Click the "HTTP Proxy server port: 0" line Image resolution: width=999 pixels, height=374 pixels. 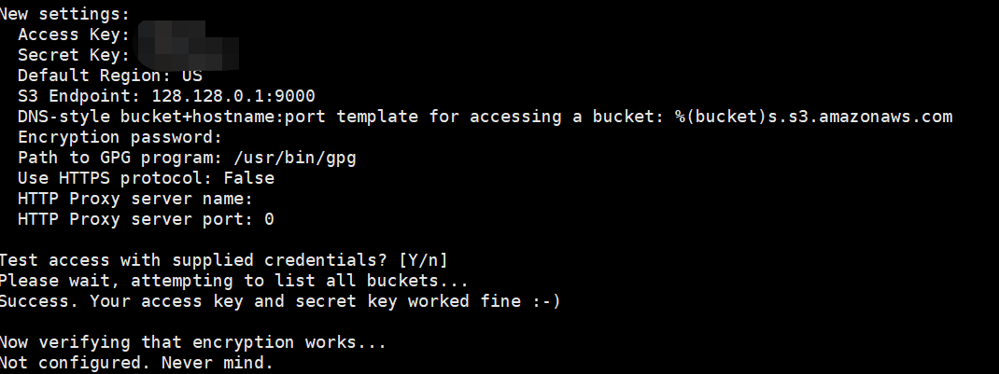tap(146, 220)
